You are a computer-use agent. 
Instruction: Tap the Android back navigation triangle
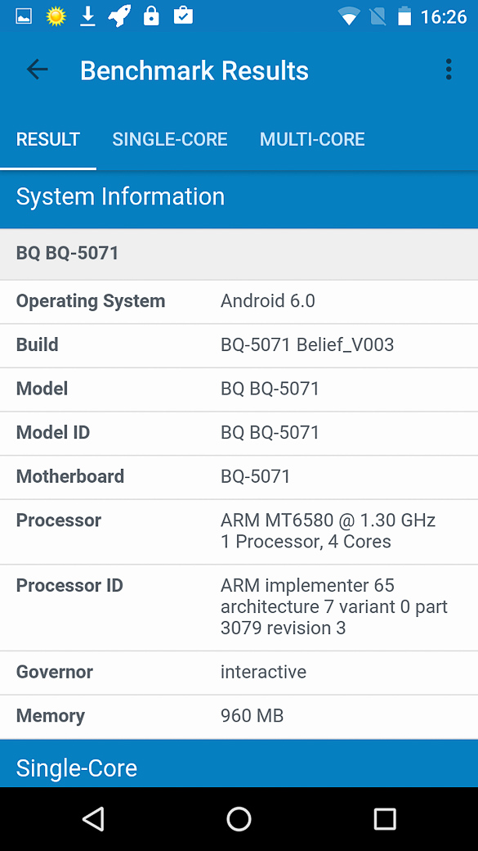pyautogui.click(x=93, y=818)
